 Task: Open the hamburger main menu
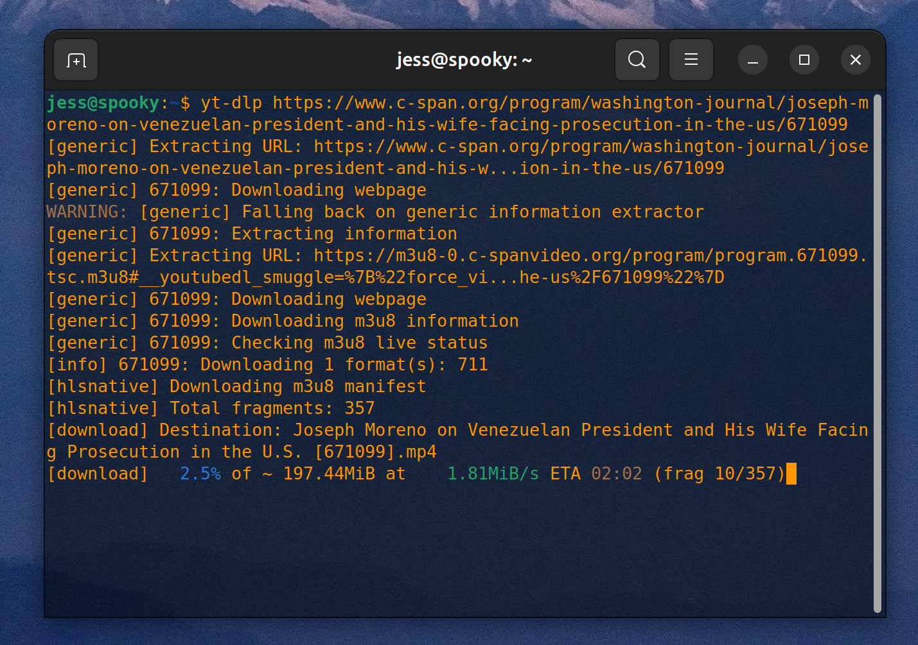pos(691,60)
